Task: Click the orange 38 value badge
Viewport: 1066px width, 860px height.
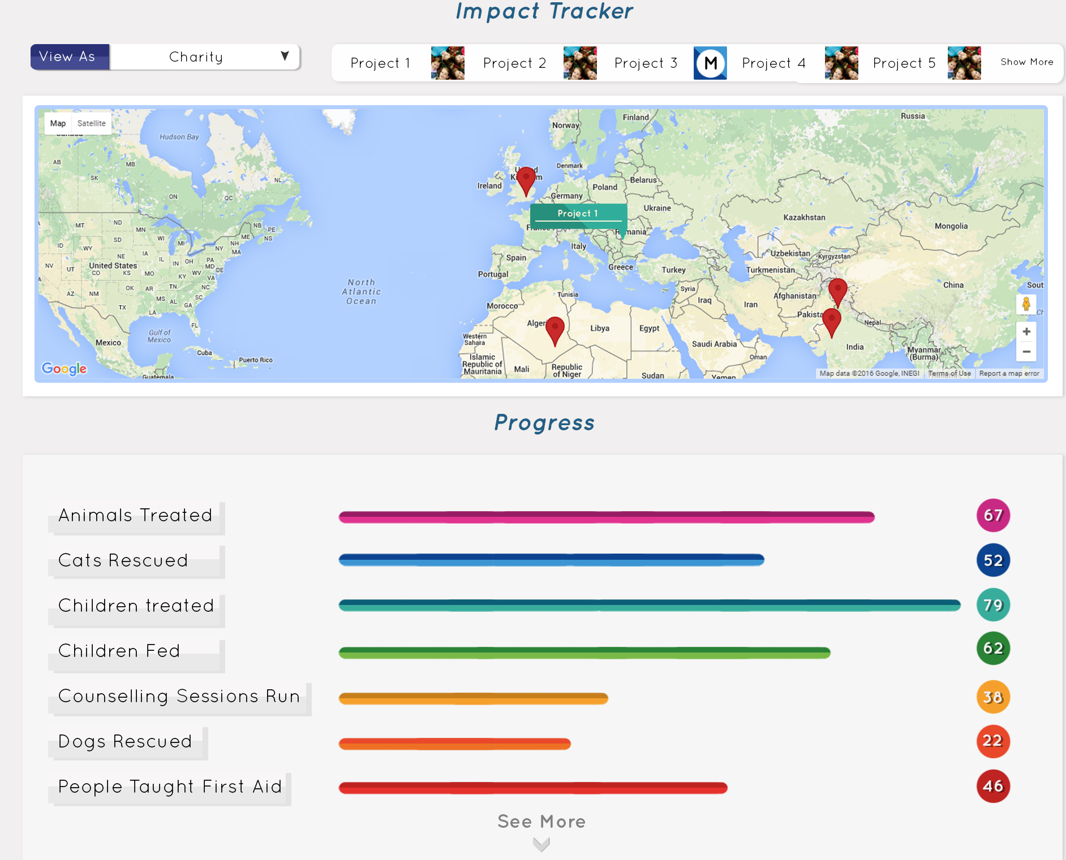Action: (993, 697)
